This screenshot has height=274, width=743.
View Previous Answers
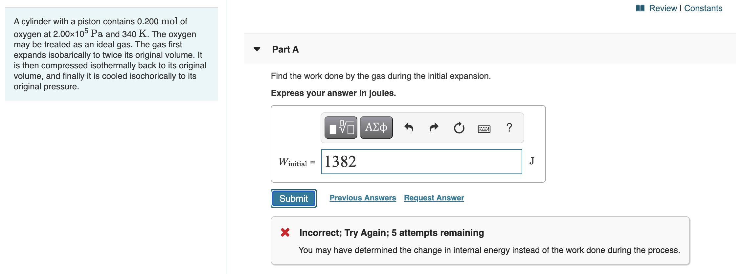[363, 198]
